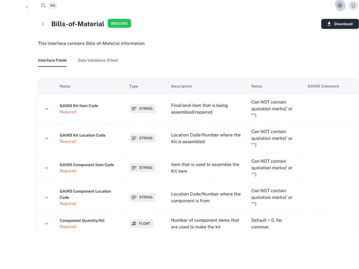Click 'Number of component items' description
Viewport: 359px width, 269px height.
(x=205, y=223)
